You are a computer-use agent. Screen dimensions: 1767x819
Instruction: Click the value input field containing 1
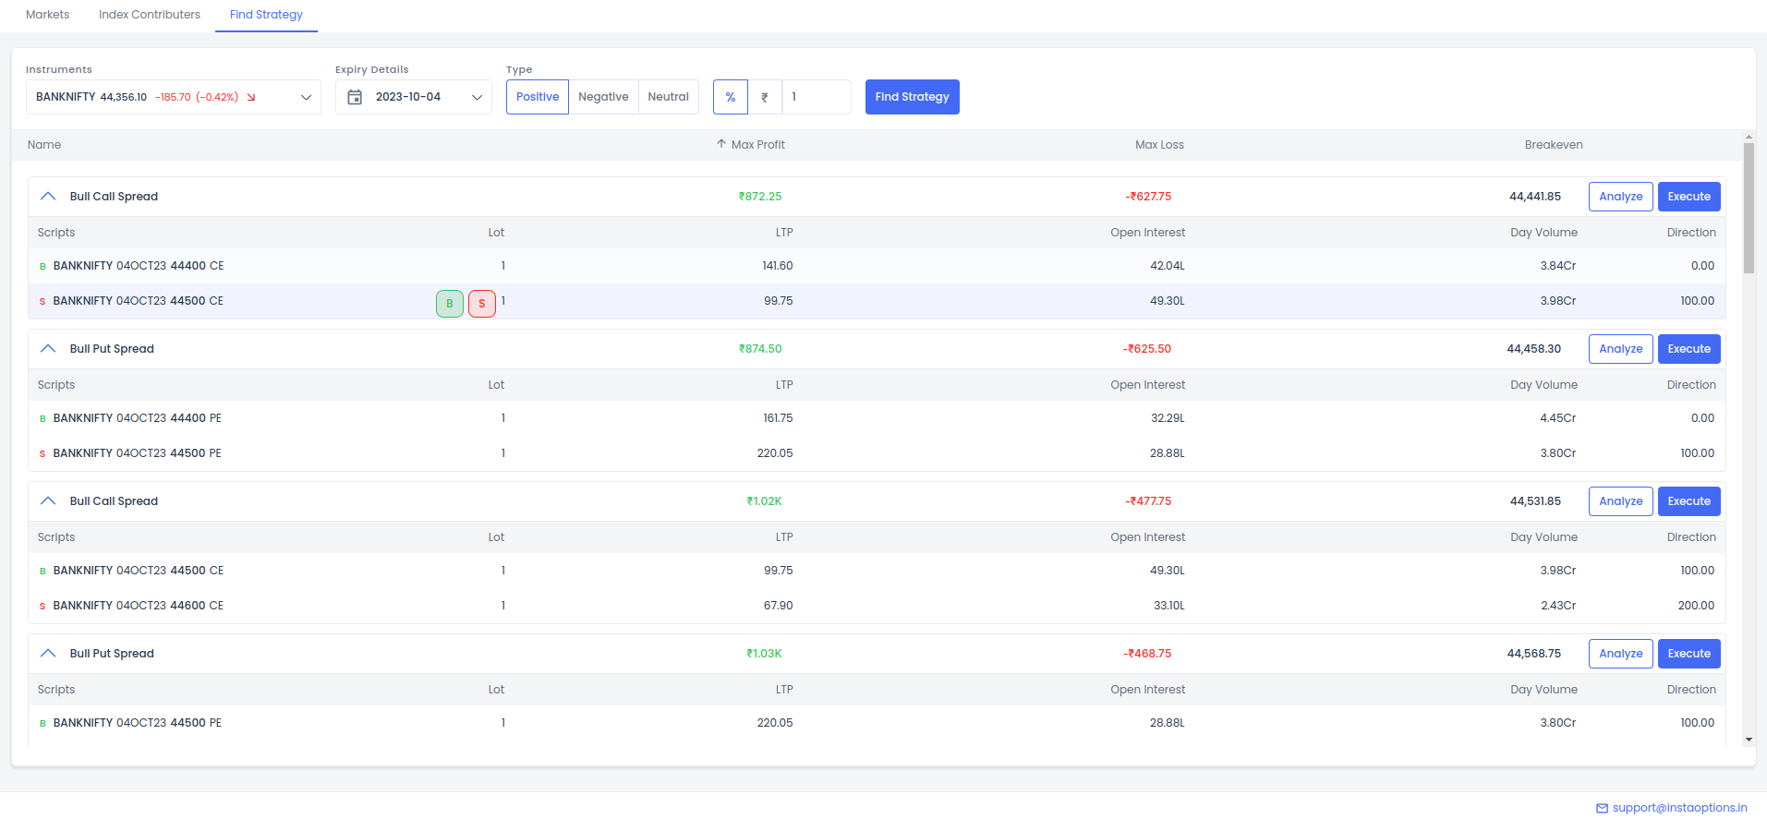coord(817,97)
